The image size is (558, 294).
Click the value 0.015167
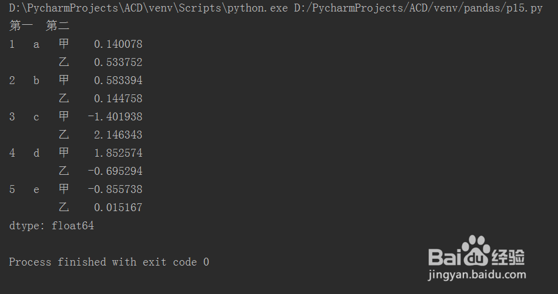(118, 207)
